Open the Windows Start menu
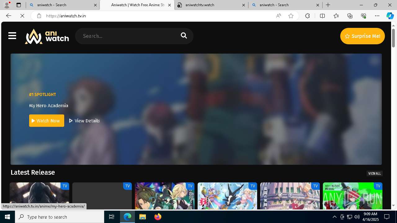This screenshot has height=223, width=397. [7, 217]
